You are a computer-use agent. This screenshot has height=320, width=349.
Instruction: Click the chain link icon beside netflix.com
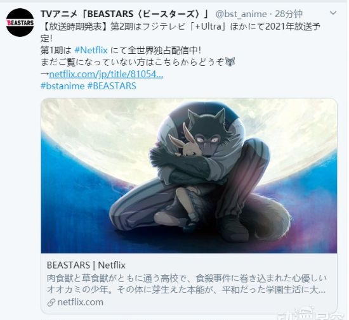coord(51,302)
